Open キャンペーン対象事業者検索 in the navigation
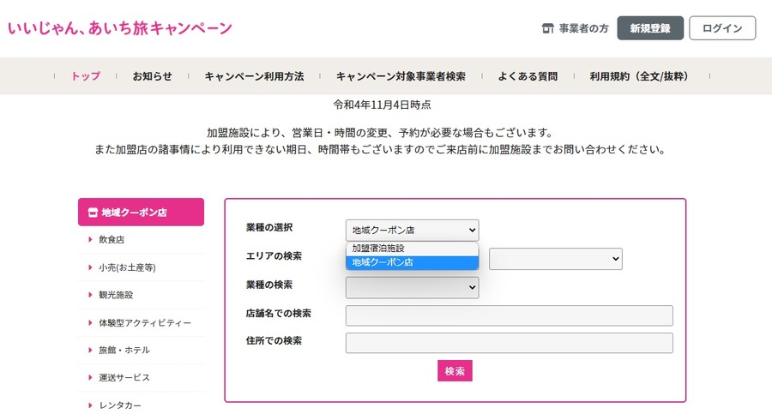The width and height of the screenshot is (772, 414). tap(401, 76)
